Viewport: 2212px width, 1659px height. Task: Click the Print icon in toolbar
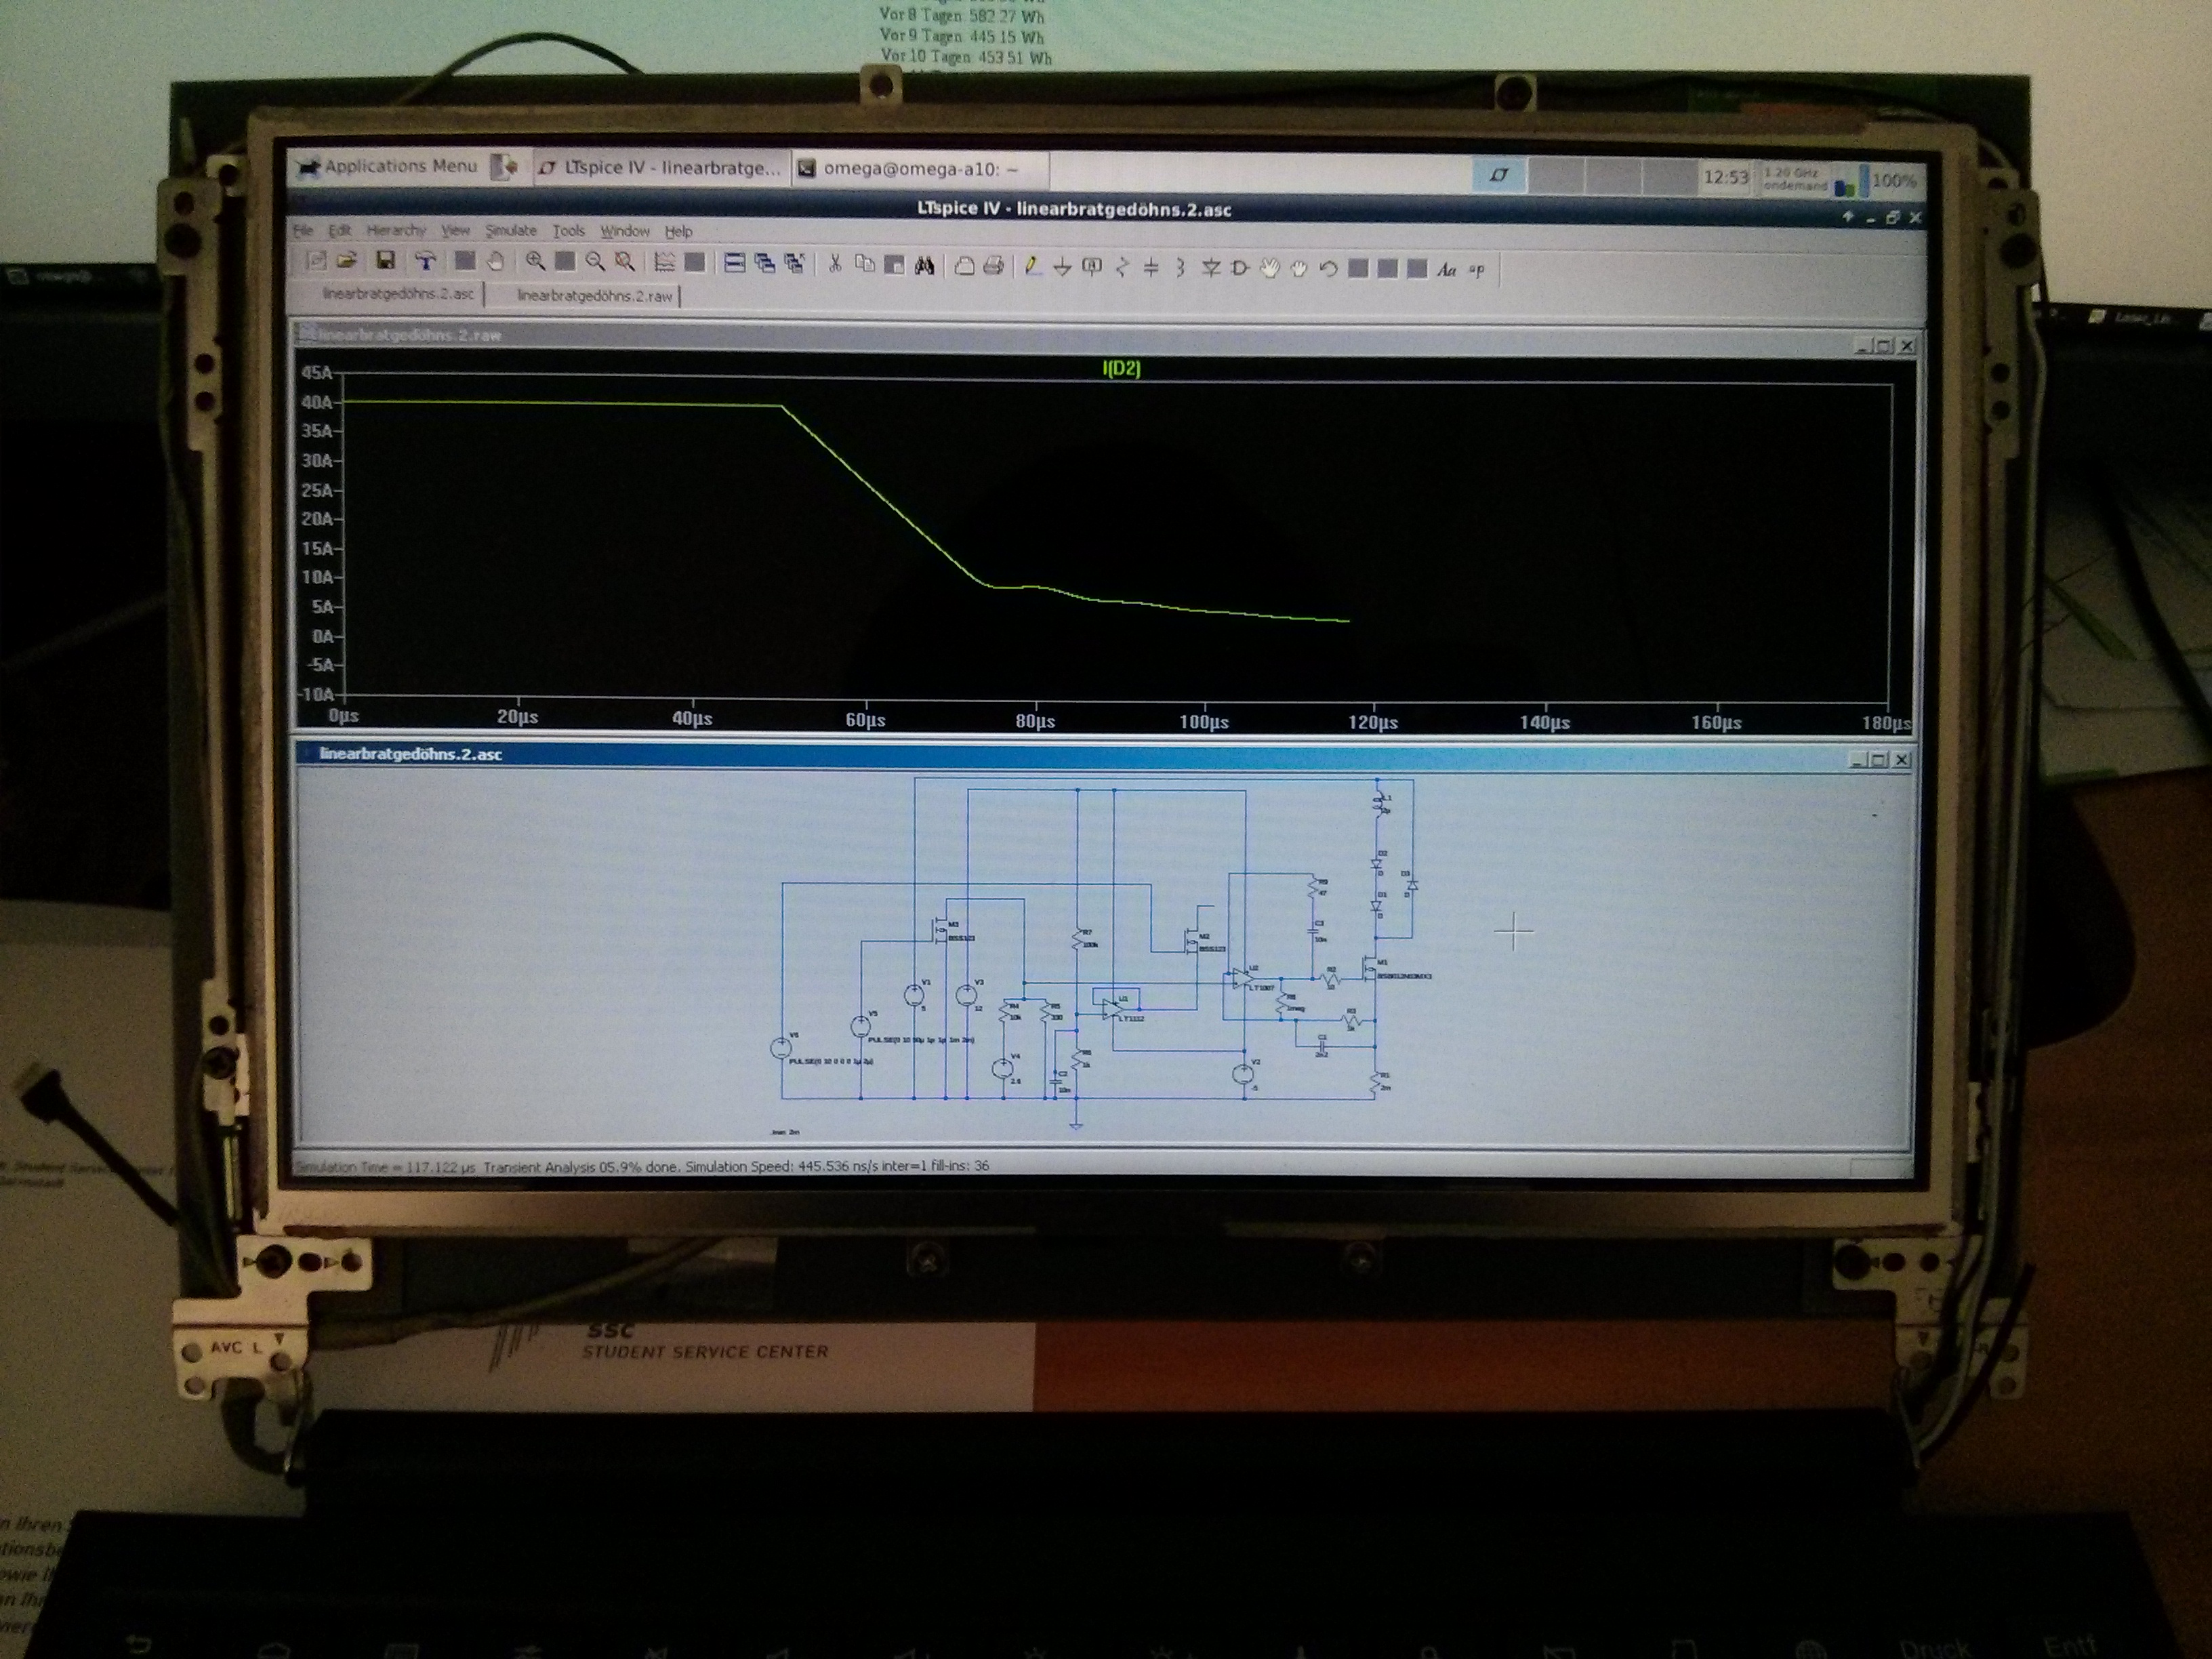tap(993, 266)
